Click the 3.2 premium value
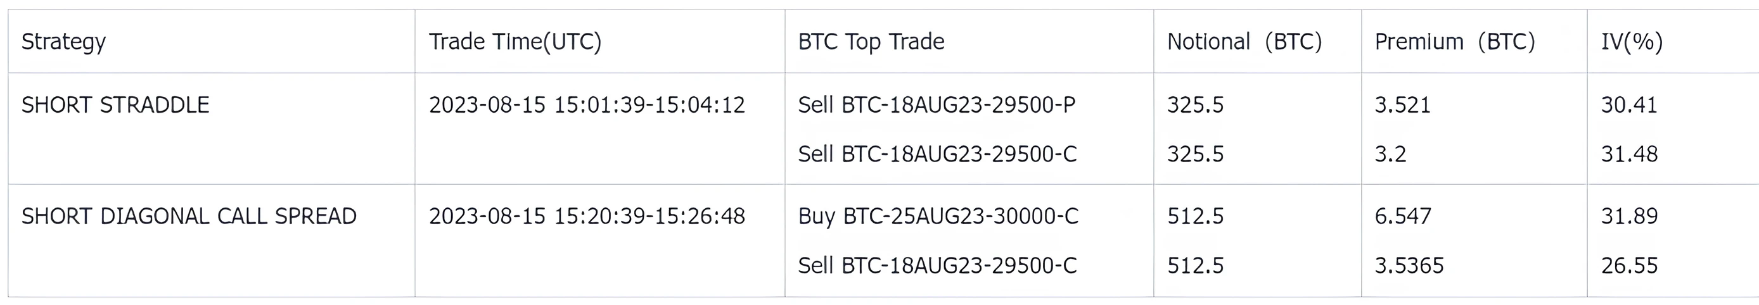Viewport: 1759px width, 305px height. point(1390,154)
